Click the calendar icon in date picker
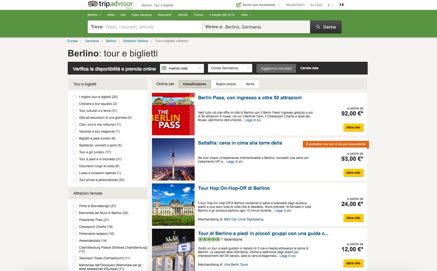The width and height of the screenshot is (437, 271). 164,68
